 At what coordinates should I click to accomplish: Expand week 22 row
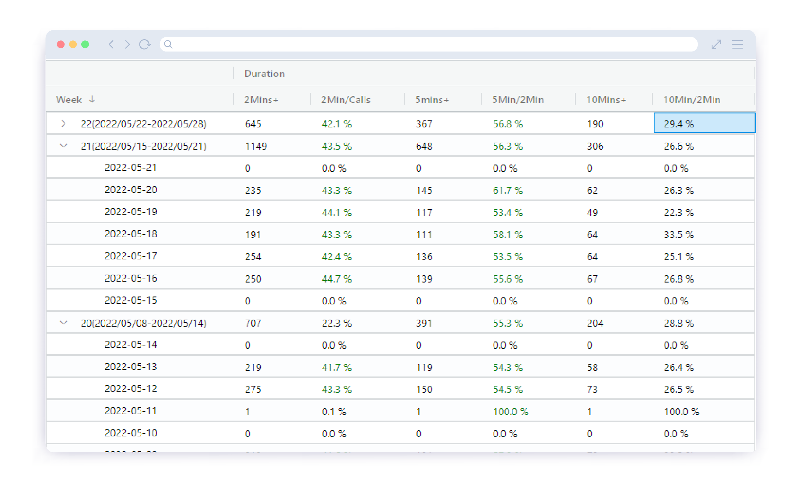[x=63, y=124]
